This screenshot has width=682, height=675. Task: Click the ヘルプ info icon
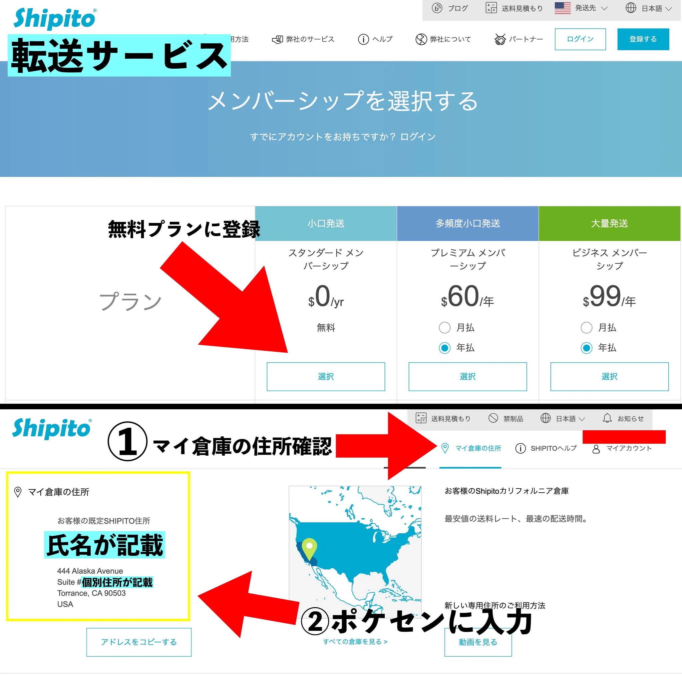point(363,39)
